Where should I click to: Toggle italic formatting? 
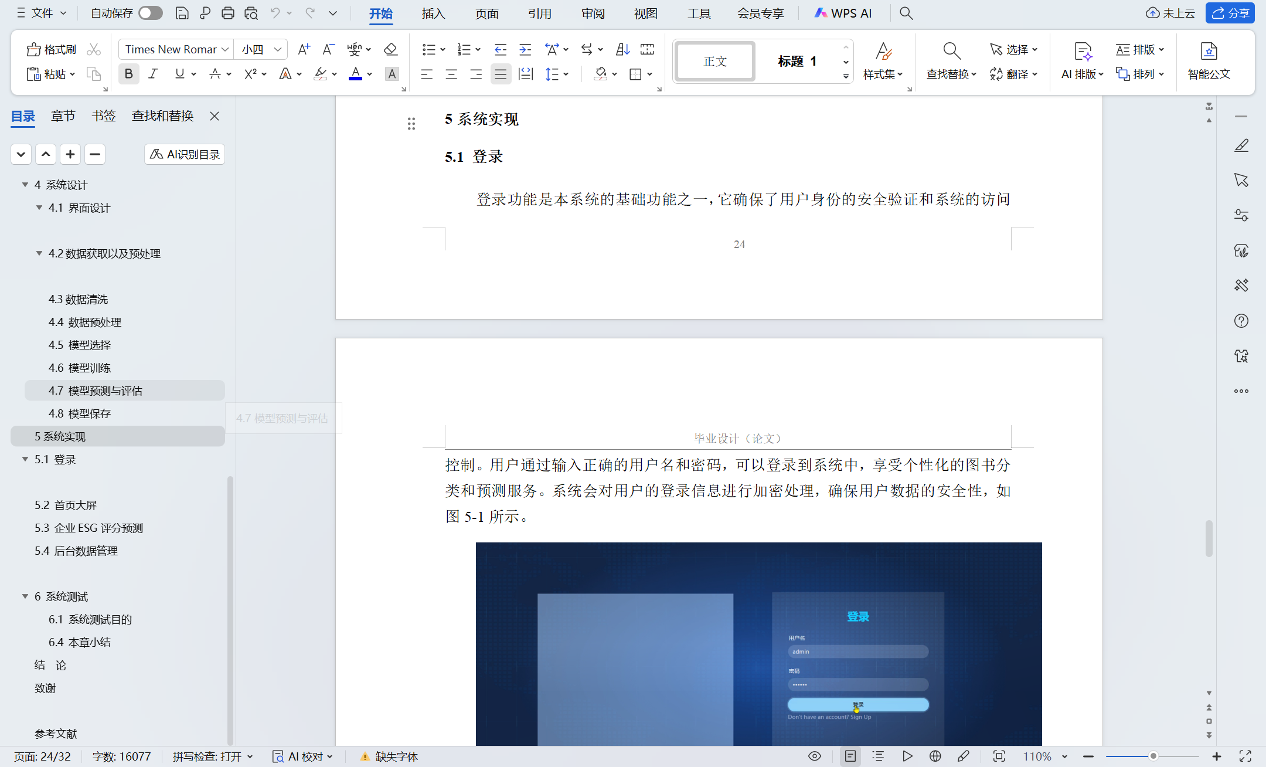[x=154, y=74]
